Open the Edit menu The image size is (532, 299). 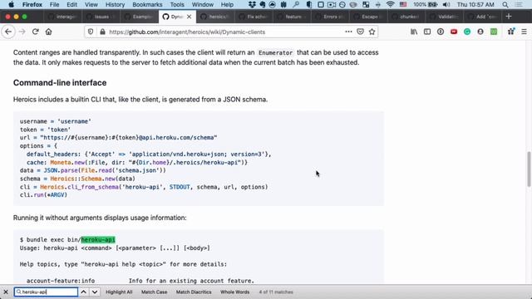[x=72, y=4]
